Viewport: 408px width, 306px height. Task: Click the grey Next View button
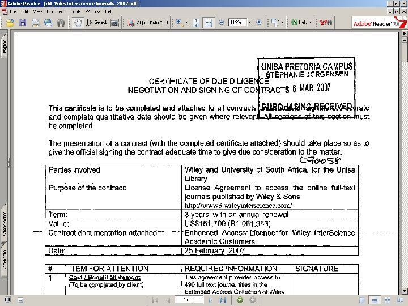(252, 300)
